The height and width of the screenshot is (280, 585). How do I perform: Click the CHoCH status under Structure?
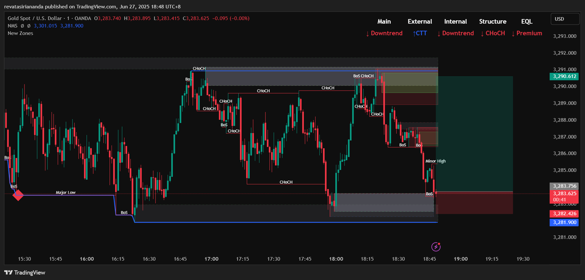click(492, 33)
